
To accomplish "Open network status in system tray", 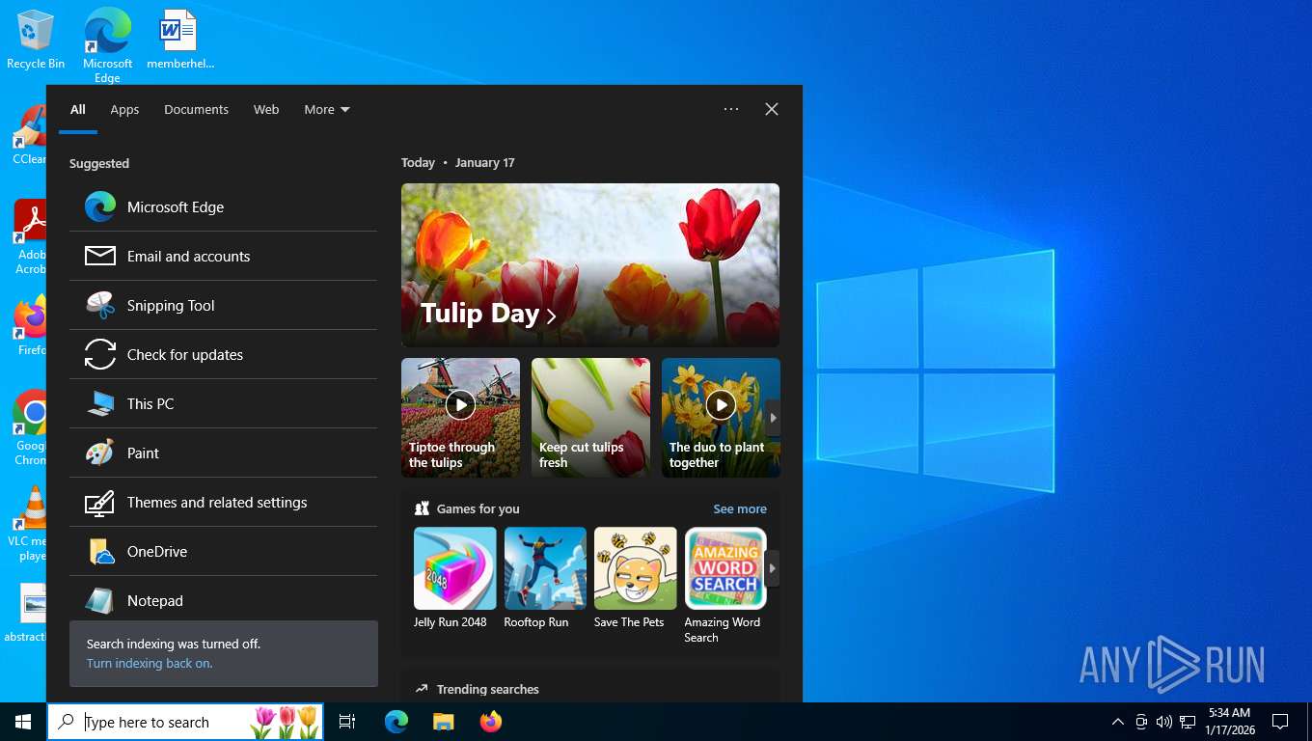I will [1188, 722].
